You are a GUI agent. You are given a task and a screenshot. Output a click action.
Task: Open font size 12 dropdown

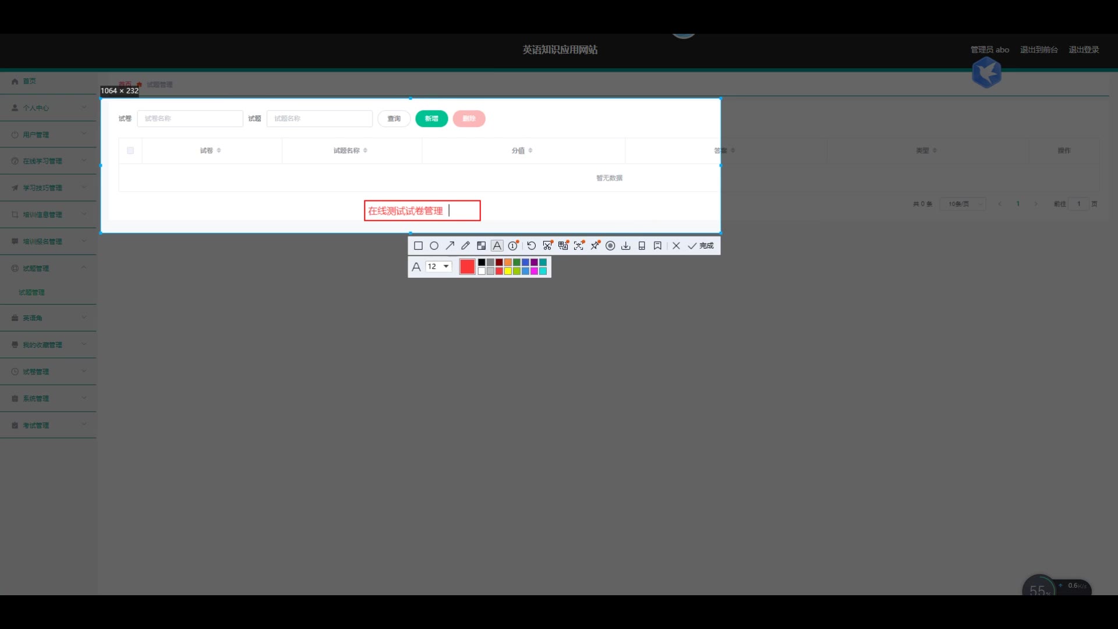coord(439,266)
